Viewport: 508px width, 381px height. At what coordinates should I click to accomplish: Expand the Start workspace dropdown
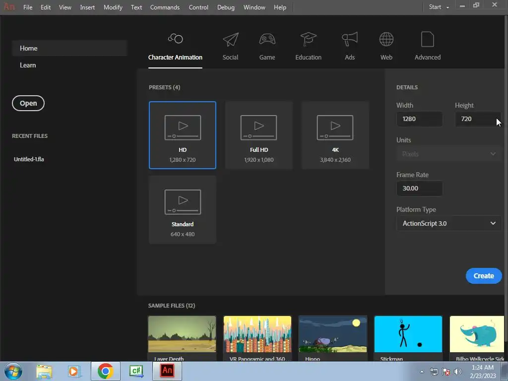click(x=439, y=7)
